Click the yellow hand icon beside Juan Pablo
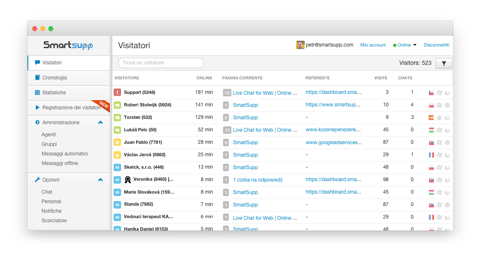This screenshot has width=481, height=258. pyautogui.click(x=117, y=143)
